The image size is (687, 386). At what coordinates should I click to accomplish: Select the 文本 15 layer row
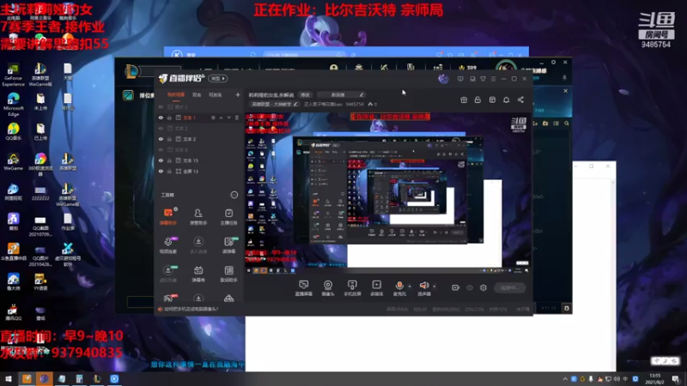pyautogui.click(x=199, y=160)
